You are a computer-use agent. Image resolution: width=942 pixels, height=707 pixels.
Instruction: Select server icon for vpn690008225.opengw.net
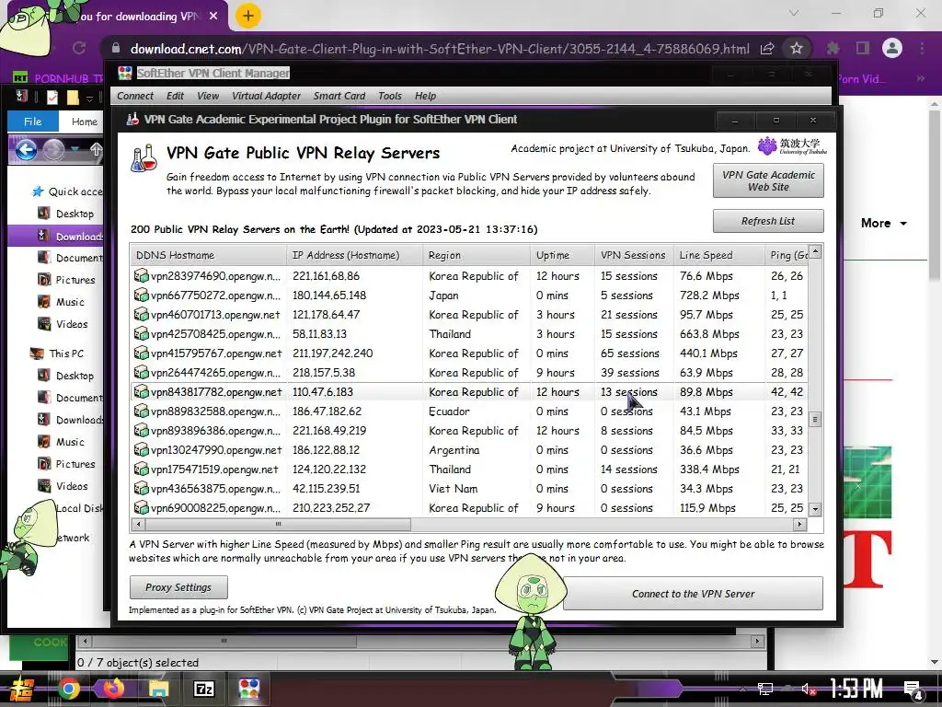click(141, 507)
